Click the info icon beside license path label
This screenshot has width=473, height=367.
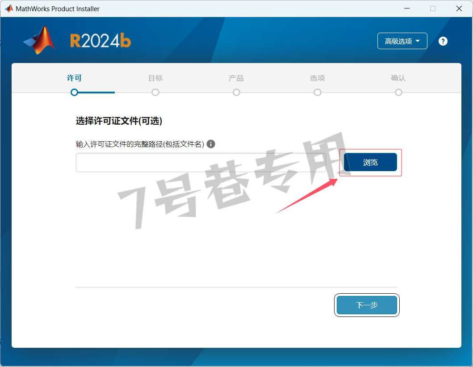coord(211,144)
